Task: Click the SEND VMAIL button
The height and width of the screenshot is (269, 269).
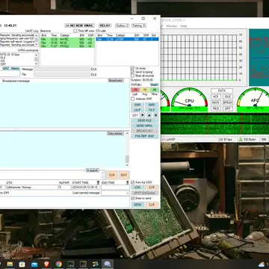Action: 145,126
